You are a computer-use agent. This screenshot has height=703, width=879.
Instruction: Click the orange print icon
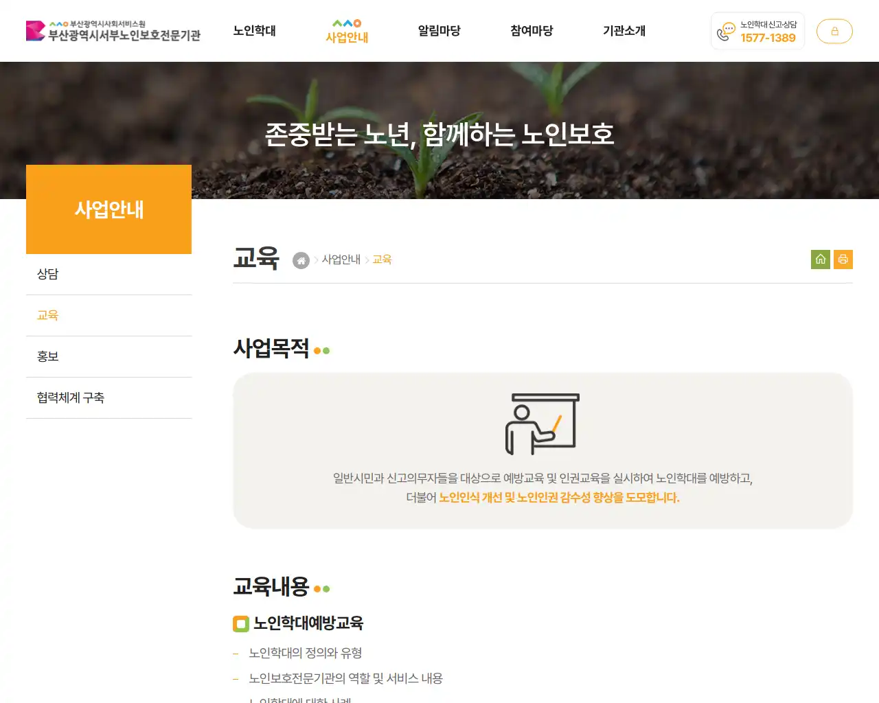coord(843,259)
